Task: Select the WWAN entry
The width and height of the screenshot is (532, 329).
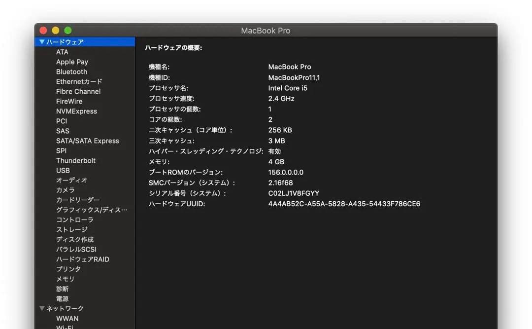Action: pos(67,318)
